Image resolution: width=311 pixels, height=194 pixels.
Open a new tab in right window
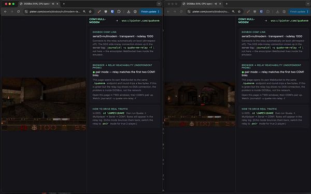(227, 4)
